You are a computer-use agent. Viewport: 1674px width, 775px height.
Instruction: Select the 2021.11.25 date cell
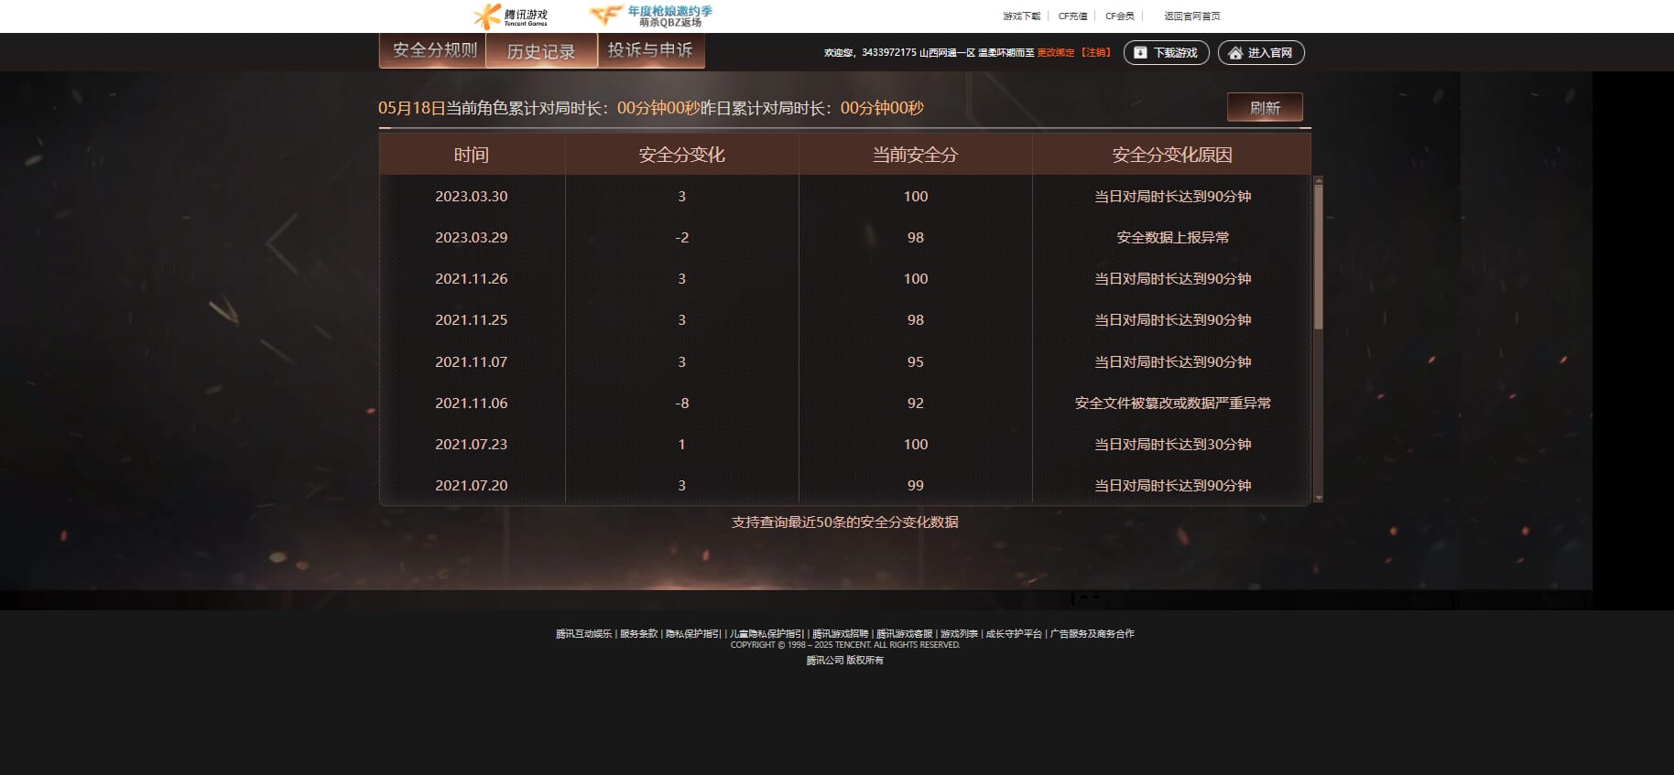pos(472,320)
